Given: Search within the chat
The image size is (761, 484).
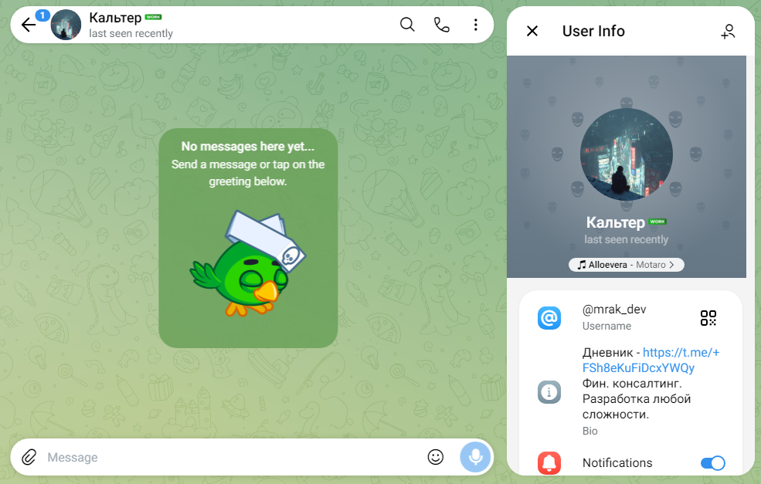Looking at the screenshot, I should 407,24.
